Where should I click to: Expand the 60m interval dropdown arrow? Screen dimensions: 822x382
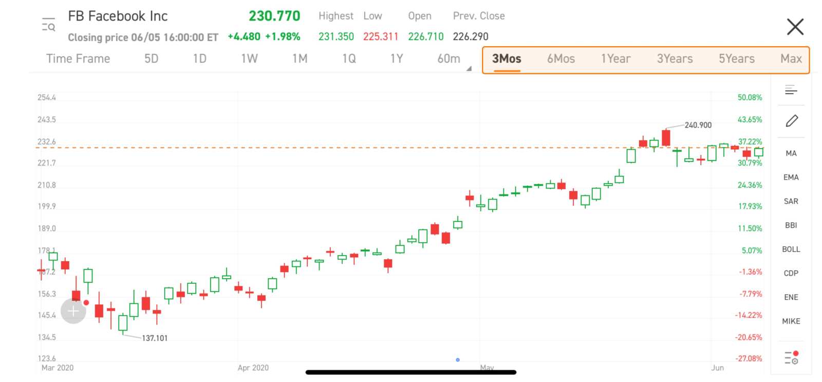coord(469,68)
